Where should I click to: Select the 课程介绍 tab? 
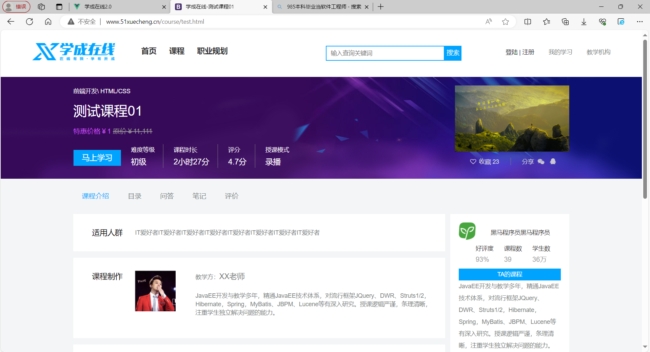(x=95, y=196)
